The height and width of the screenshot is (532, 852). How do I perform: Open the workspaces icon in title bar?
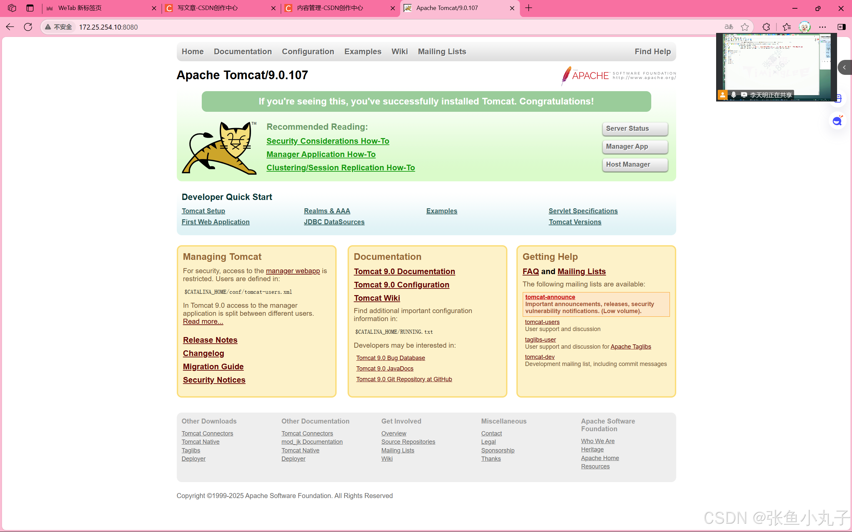12,8
